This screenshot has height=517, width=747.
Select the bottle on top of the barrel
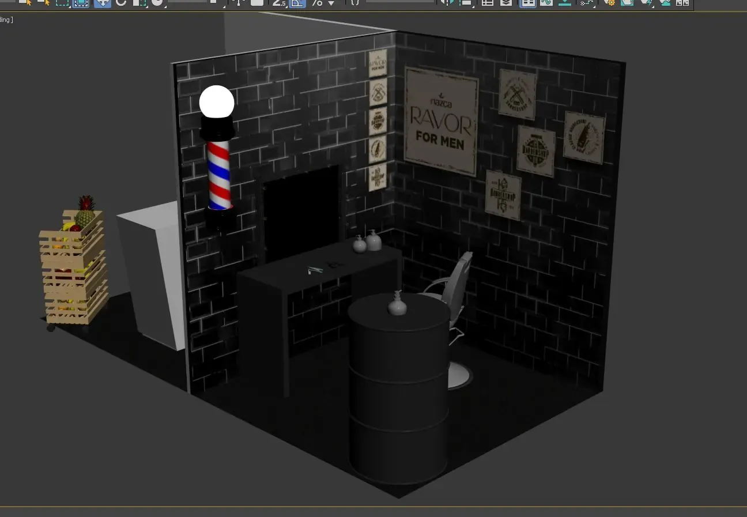pos(397,304)
